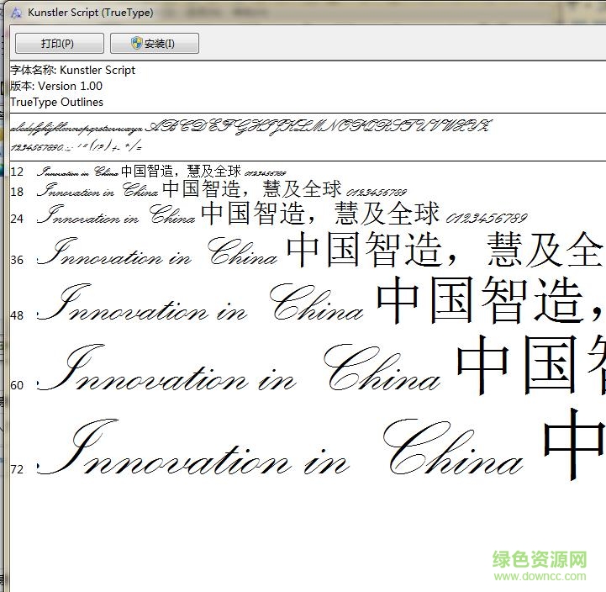606x592 pixels.
Task: Click the 48 point size label
Action: tap(17, 315)
